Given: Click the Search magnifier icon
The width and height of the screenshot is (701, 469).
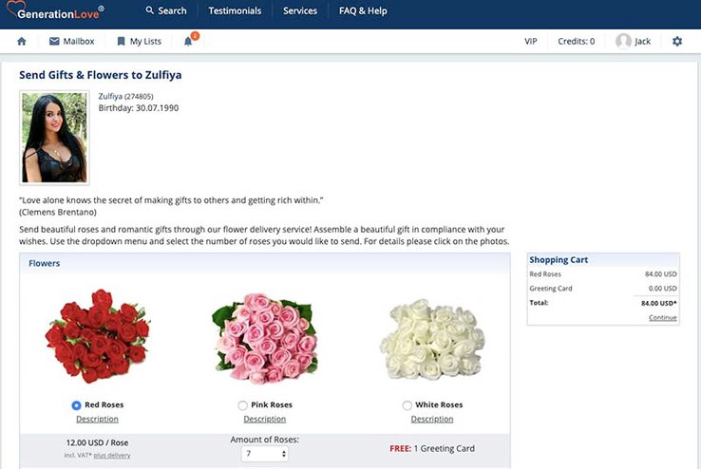Looking at the screenshot, I should click(x=150, y=11).
